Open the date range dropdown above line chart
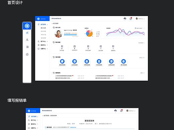 pos(140,28)
